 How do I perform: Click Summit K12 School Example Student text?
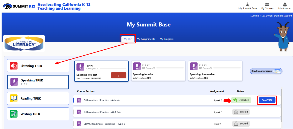pos(271,16)
